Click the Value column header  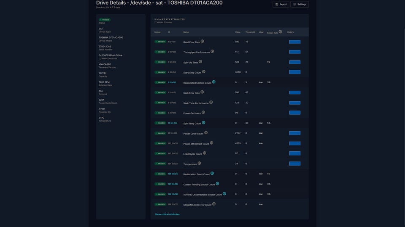(x=238, y=32)
